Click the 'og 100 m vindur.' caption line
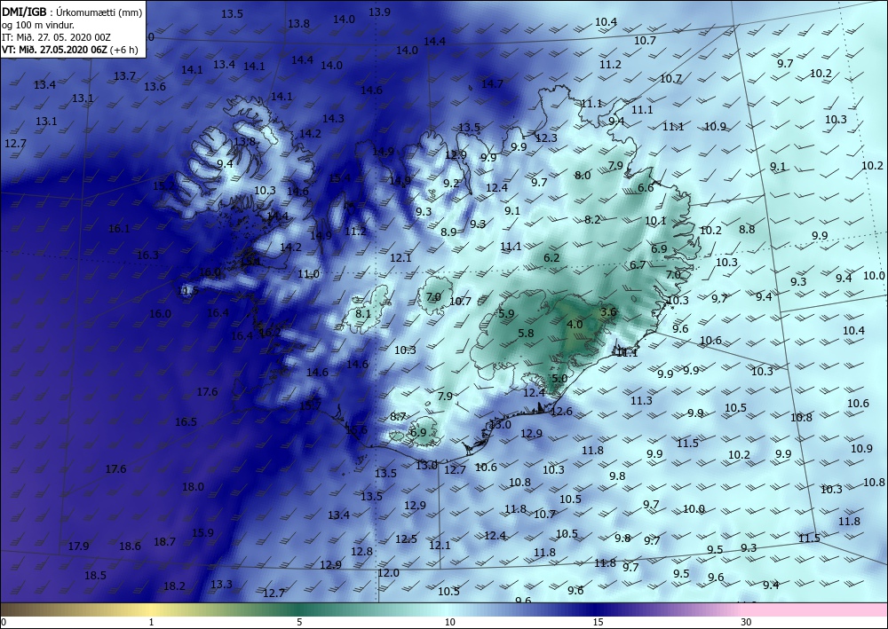Viewport: 888px width, 629px height. pyautogui.click(x=38, y=25)
